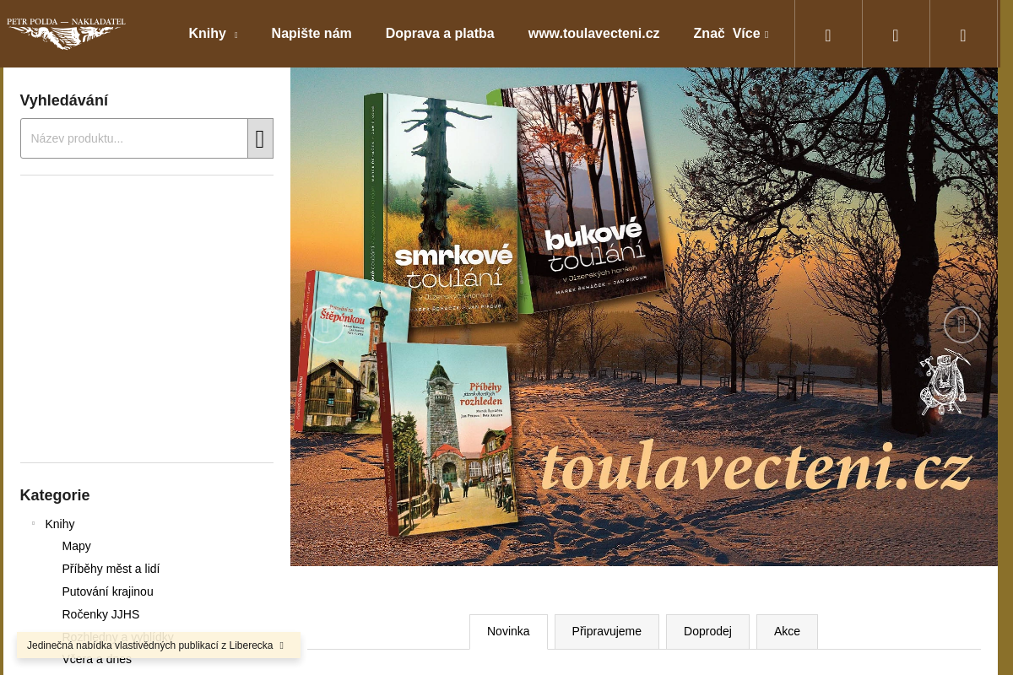Collapse the Knihy category tree toggle
The image size is (1013, 675).
34,523
